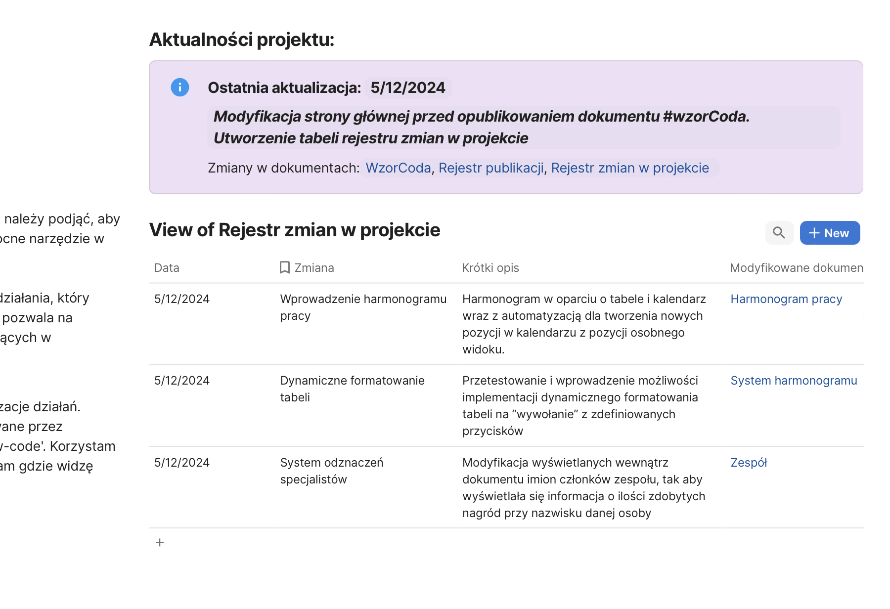Screen dimensions: 890x609
Task: Select the Modyfikowane dokumenty column header
Action: click(x=796, y=268)
